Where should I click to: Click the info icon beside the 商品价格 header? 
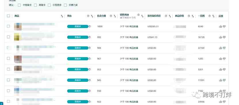coord(189,16)
